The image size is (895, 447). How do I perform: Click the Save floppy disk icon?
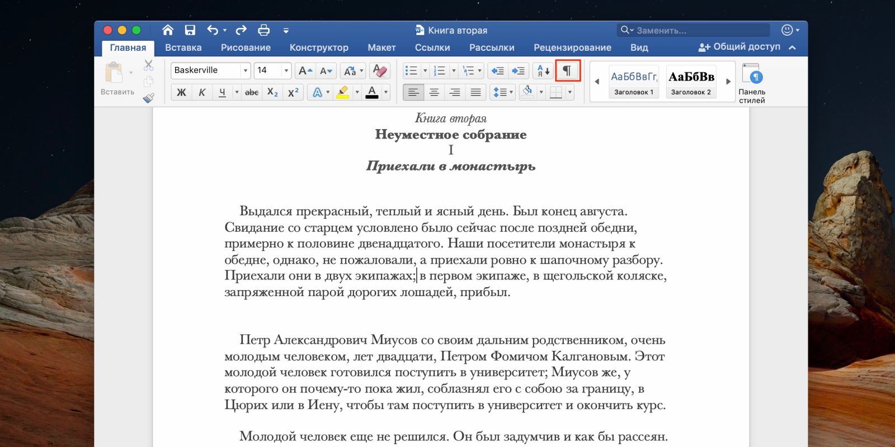click(190, 30)
